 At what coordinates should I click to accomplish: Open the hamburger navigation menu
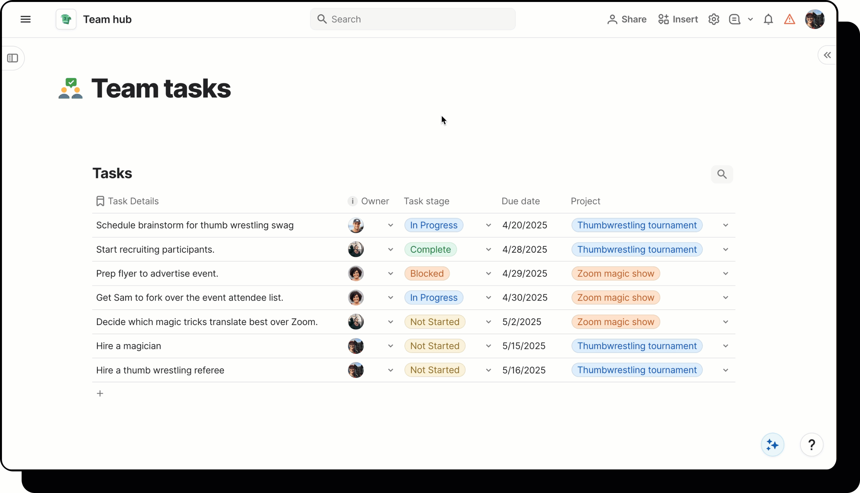click(x=26, y=19)
